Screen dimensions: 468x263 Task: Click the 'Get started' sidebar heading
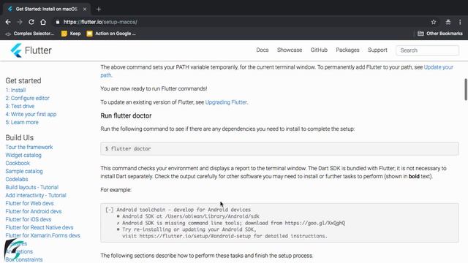tap(23, 81)
